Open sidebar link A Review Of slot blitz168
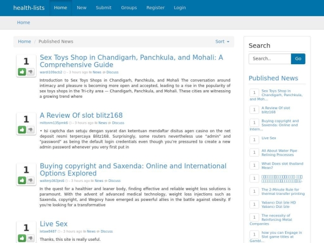Viewport: 324px width, 243px height. tap(275, 110)
